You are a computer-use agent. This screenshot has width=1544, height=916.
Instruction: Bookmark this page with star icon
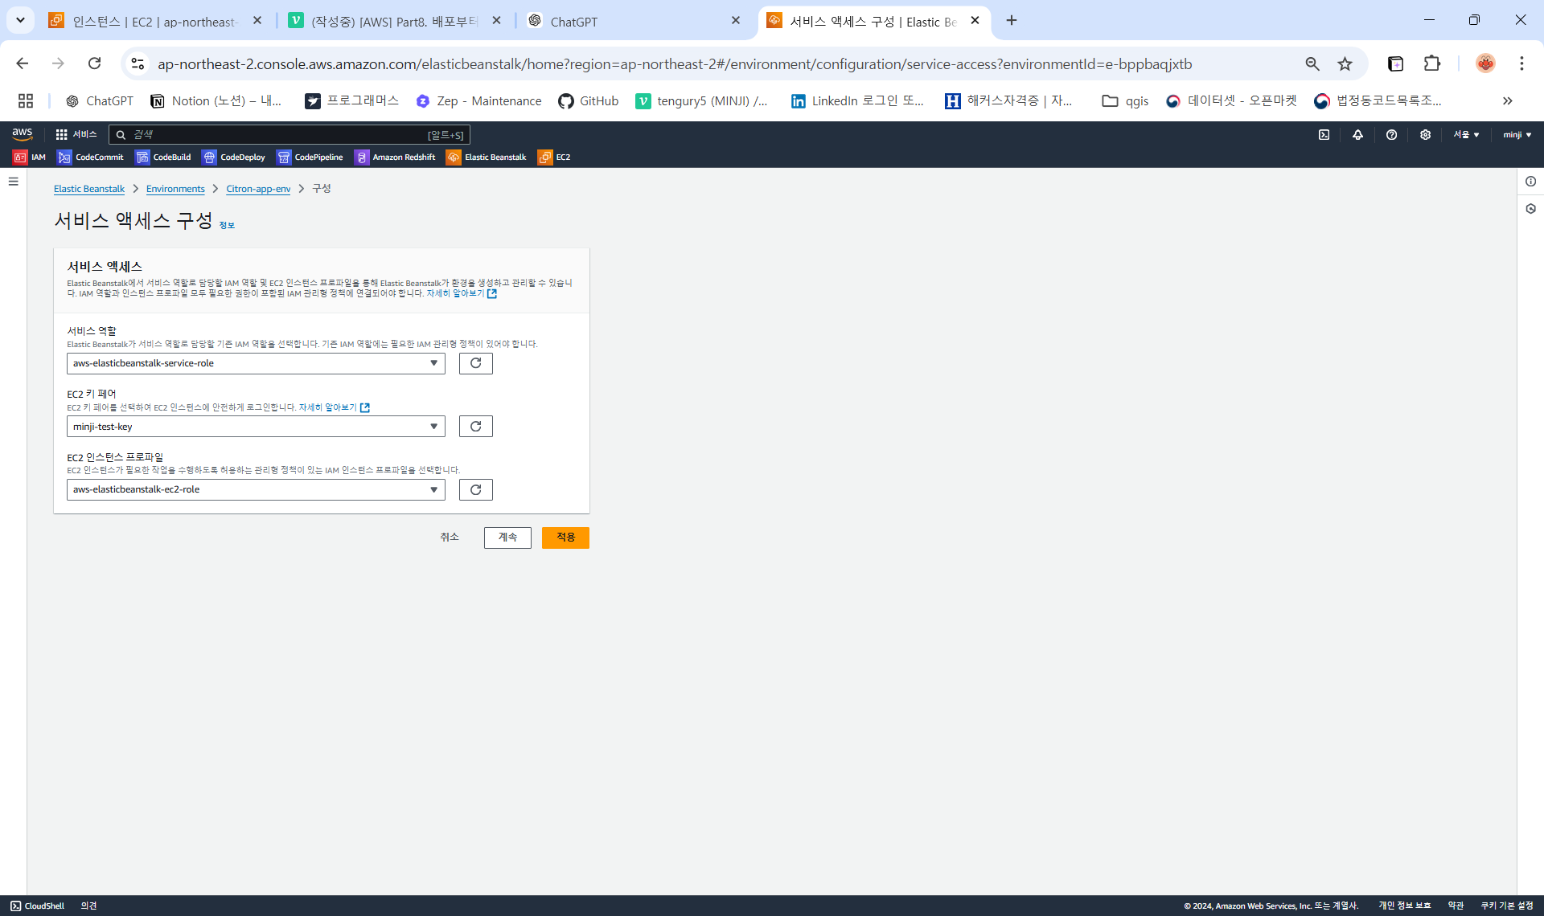[1345, 64]
